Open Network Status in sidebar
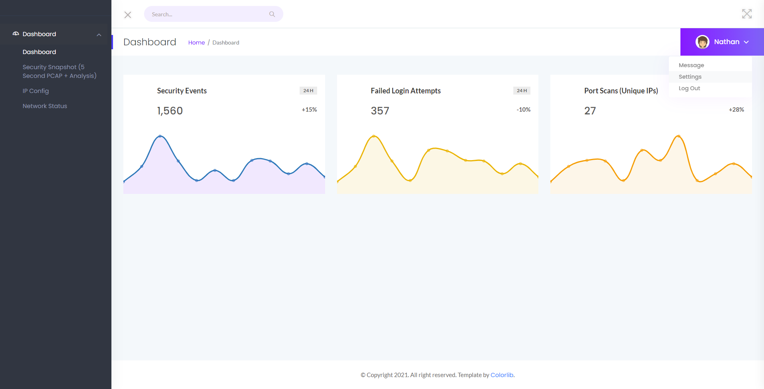This screenshot has height=389, width=764. 45,106
